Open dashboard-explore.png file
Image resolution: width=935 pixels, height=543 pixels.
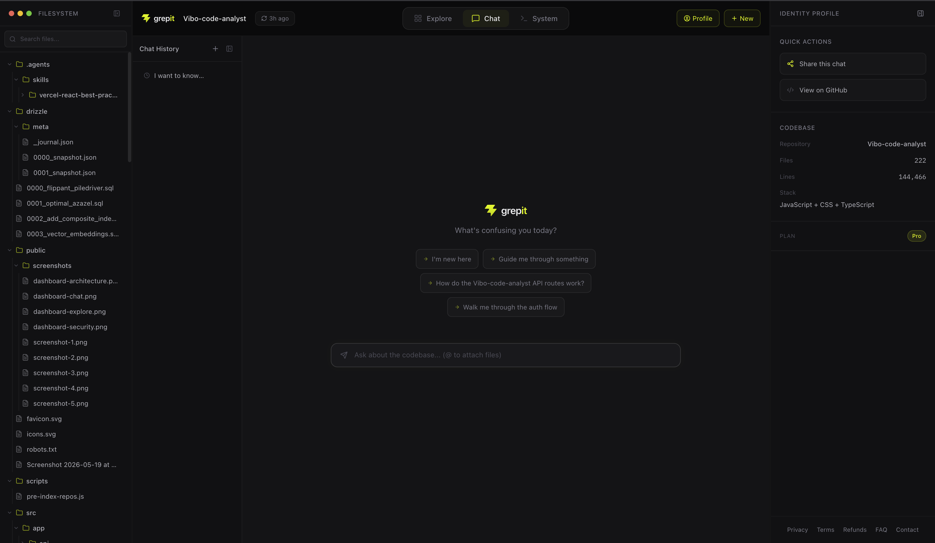(x=69, y=312)
